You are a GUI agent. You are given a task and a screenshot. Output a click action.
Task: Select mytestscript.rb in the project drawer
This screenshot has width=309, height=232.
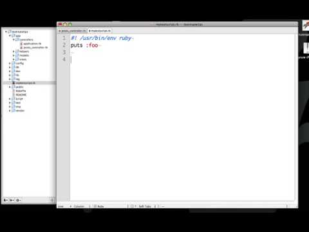click(x=26, y=83)
